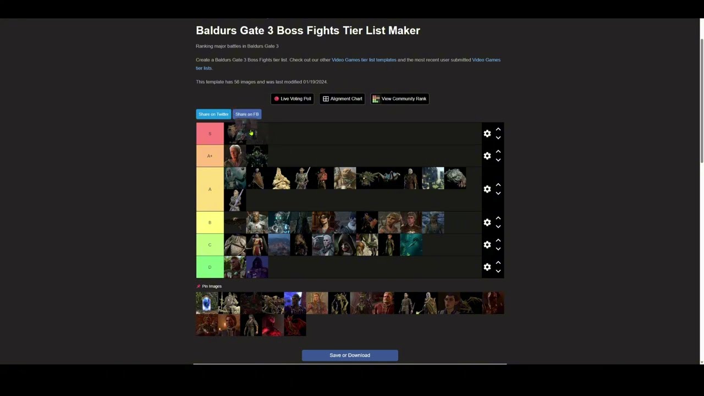The width and height of the screenshot is (704, 396).
Task: Select the teal underwater image in C tier
Action: [411, 245]
